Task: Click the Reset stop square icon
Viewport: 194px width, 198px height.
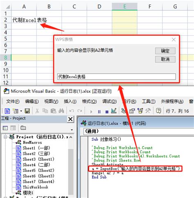Action: pos(107,112)
